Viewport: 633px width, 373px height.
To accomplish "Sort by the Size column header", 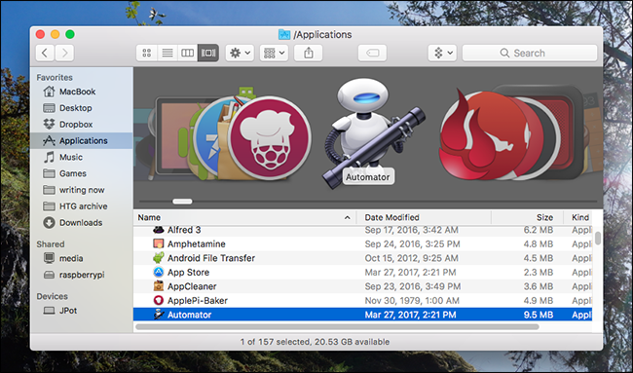I will coord(527,217).
